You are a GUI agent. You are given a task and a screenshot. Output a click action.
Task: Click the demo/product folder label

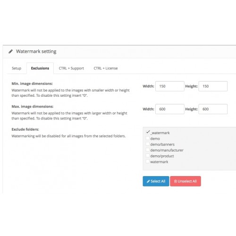coord(162,156)
